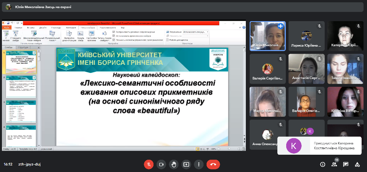Leave the call with the red hang-up button
367x172 pixels.
point(213,164)
